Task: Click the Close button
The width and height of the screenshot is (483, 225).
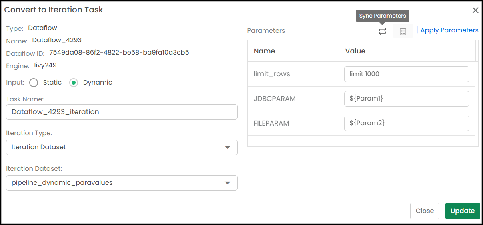Action: pyautogui.click(x=425, y=211)
